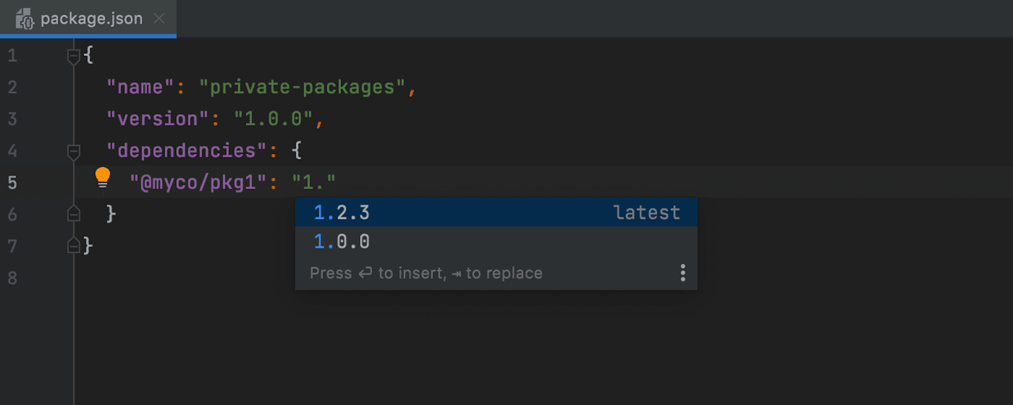Click the package.json file type icon
Image resolution: width=1013 pixels, height=405 pixels.
tap(25, 19)
